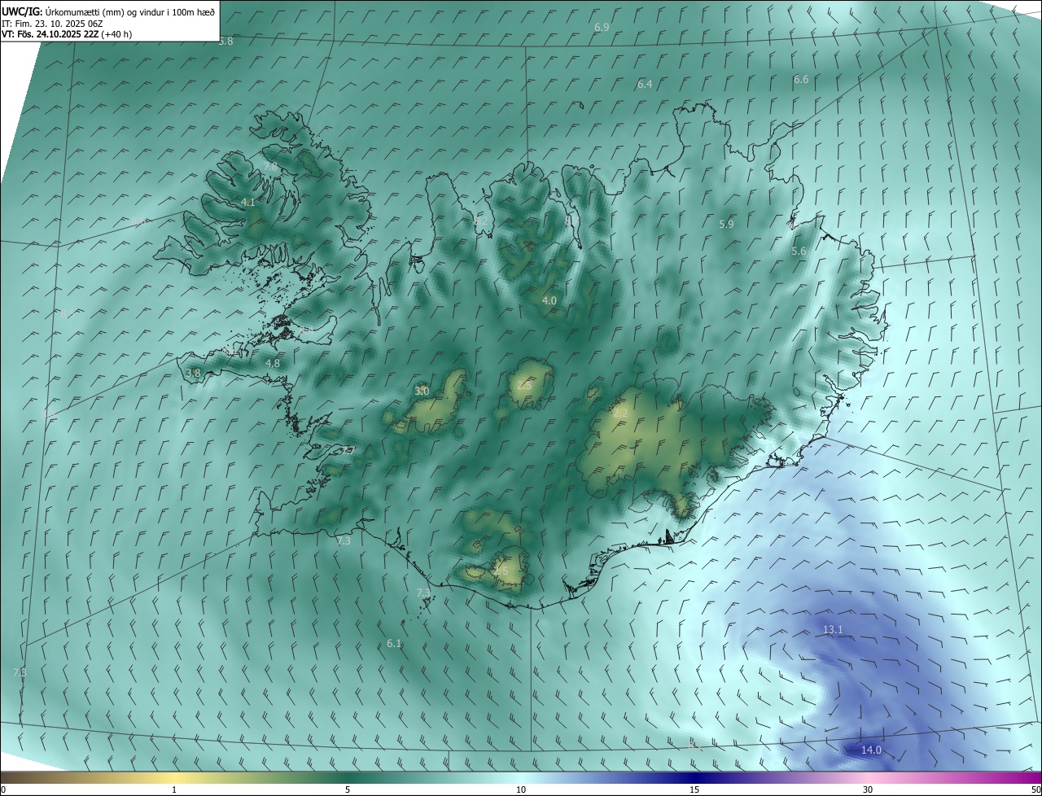Select the initialization time line 'IT: Fim. 23. 10. 2025 06Z'
The width and height of the screenshot is (1042, 796).
pyautogui.click(x=52, y=24)
